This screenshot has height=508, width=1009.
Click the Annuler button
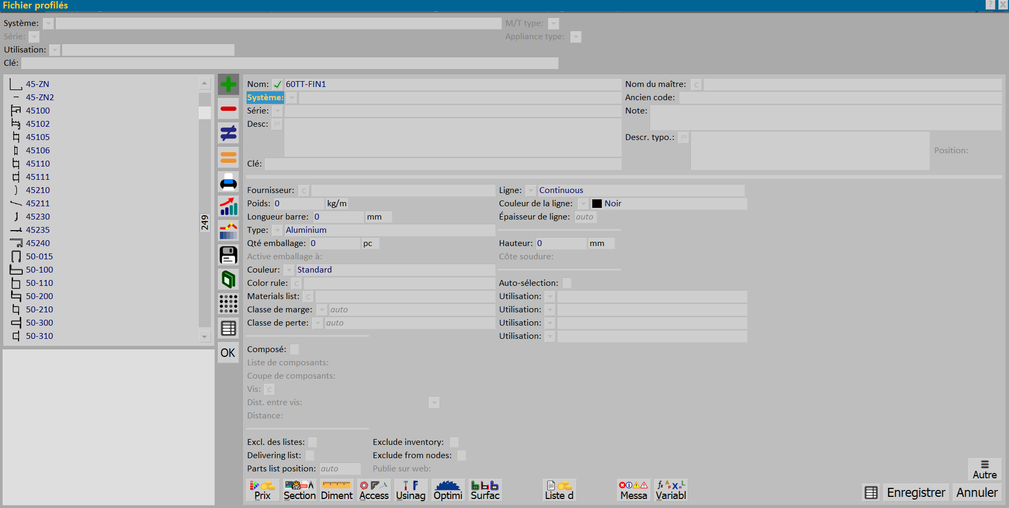tap(977, 493)
